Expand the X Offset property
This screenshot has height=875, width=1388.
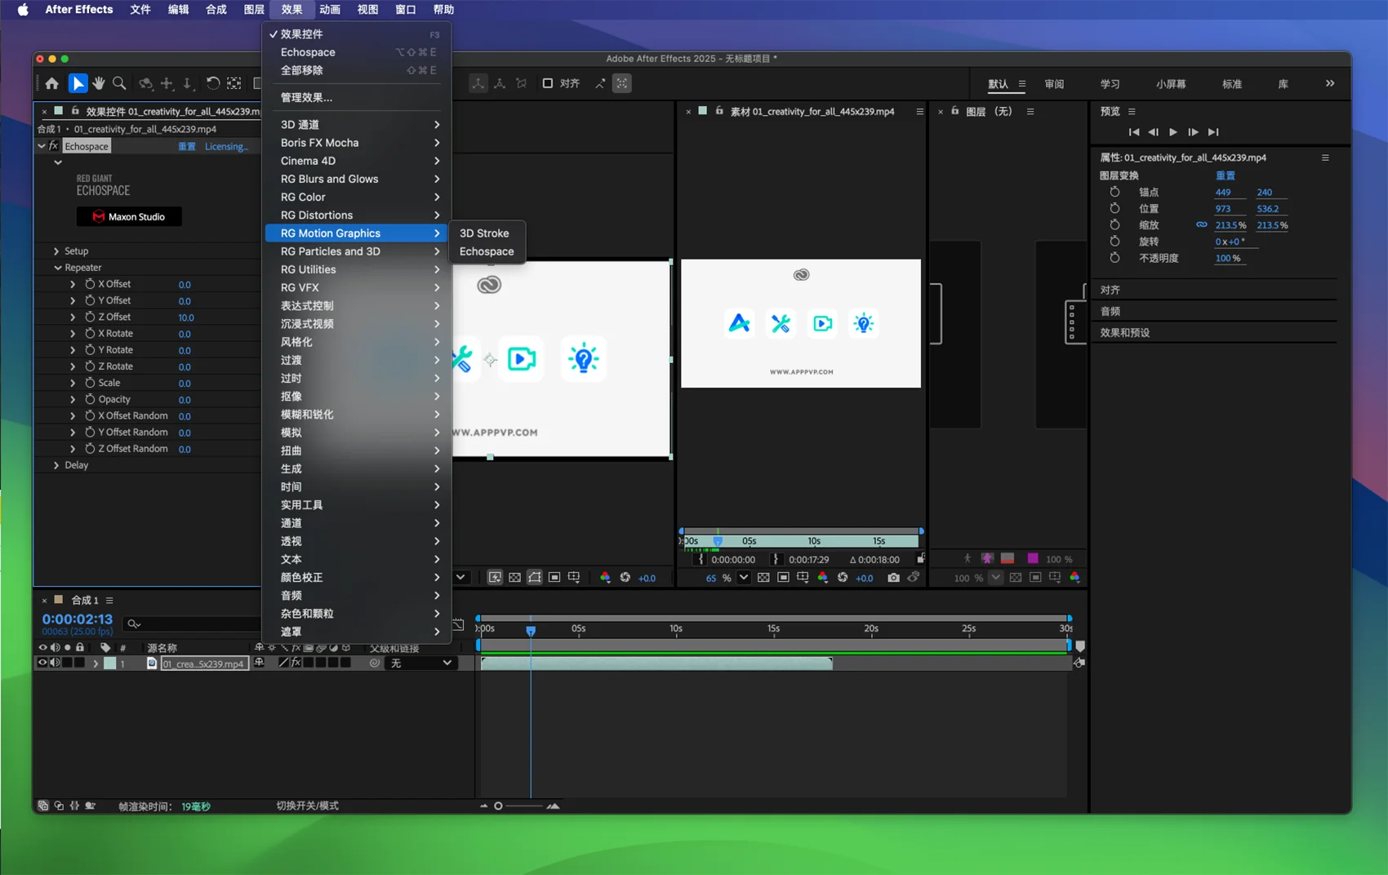coord(73,284)
